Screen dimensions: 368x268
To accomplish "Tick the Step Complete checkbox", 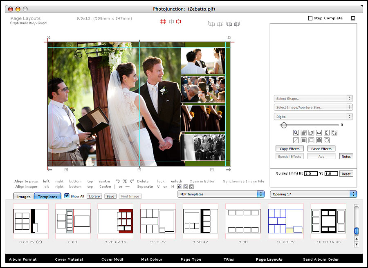I will coord(310,18).
